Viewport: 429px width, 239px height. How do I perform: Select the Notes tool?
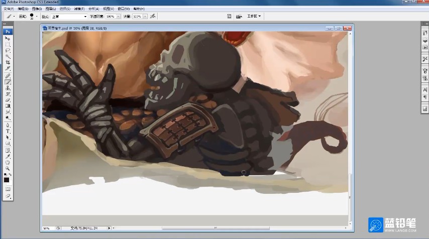tap(8, 151)
